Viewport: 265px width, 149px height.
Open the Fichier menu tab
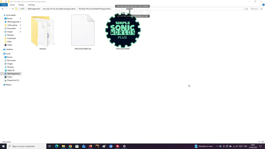(x=4, y=5)
